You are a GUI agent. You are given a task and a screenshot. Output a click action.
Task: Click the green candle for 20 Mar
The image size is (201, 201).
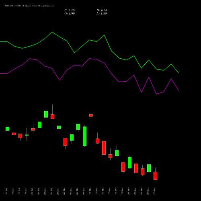(130, 163)
